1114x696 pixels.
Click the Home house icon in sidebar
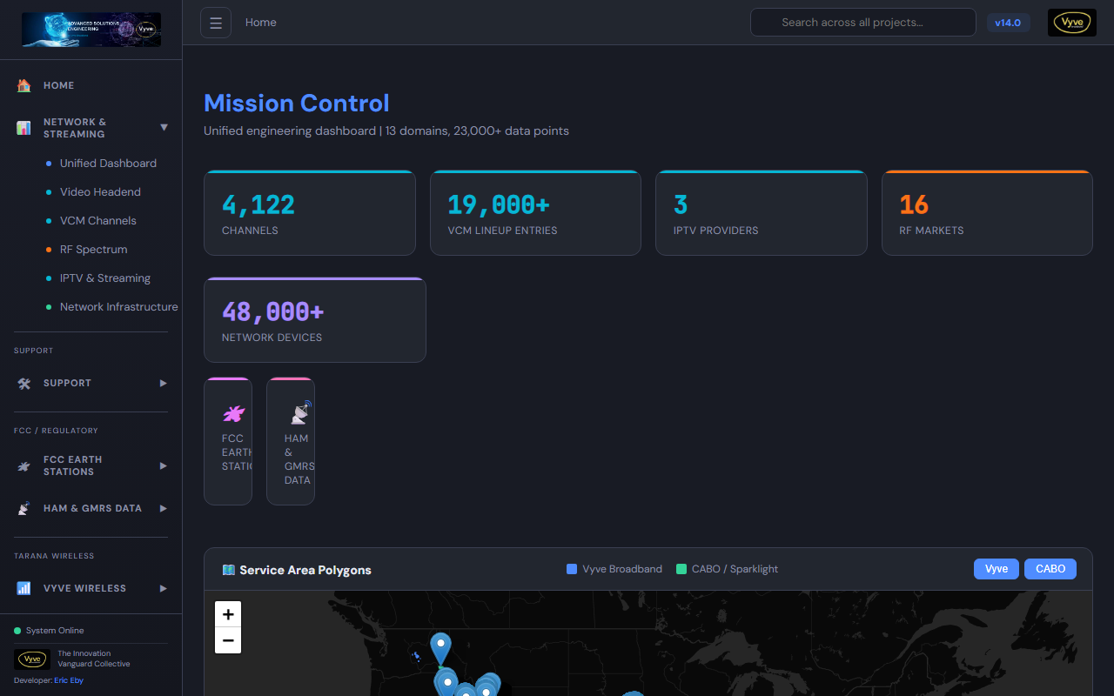23,85
